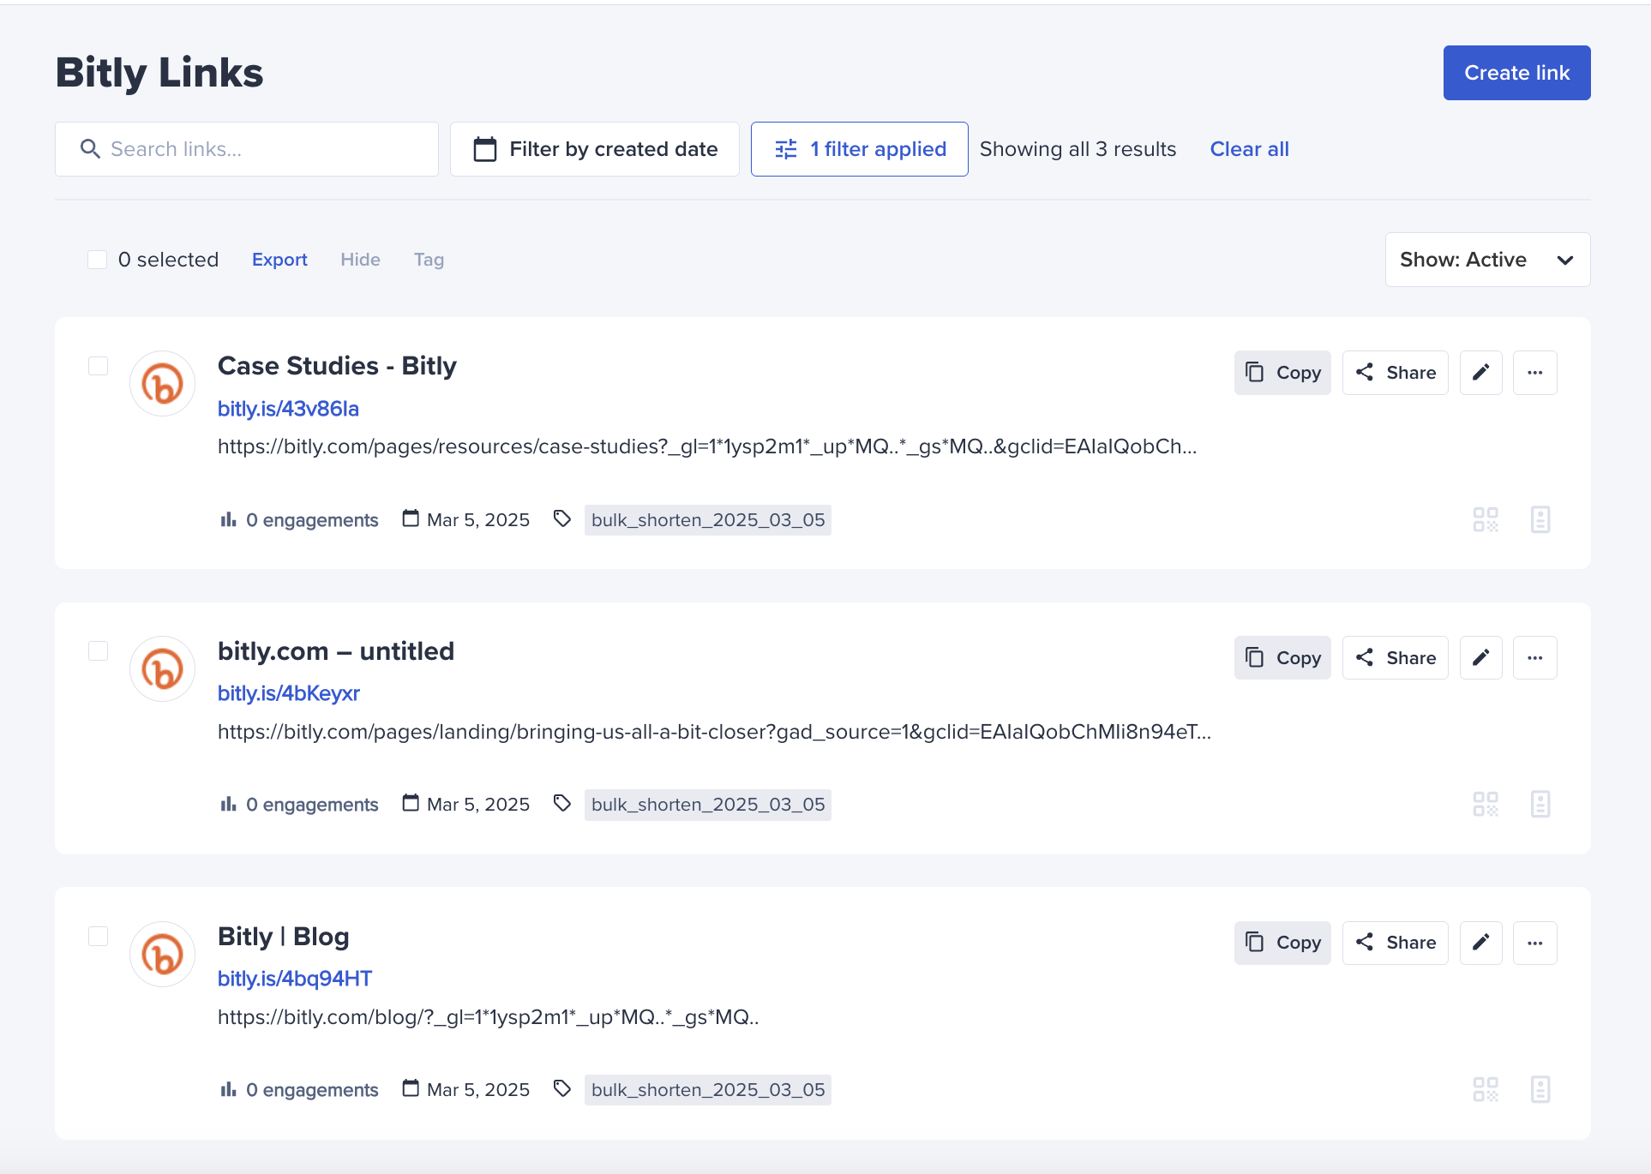
Task: Click the tag icon on Case Studies card
Action: (562, 518)
